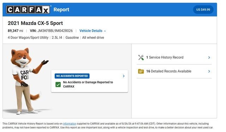Click the Gasoline fuel type text

72,38
